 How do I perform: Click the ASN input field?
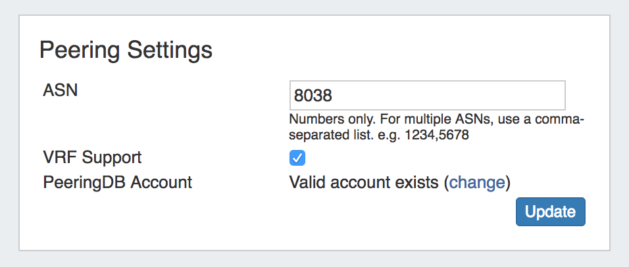[x=427, y=95]
